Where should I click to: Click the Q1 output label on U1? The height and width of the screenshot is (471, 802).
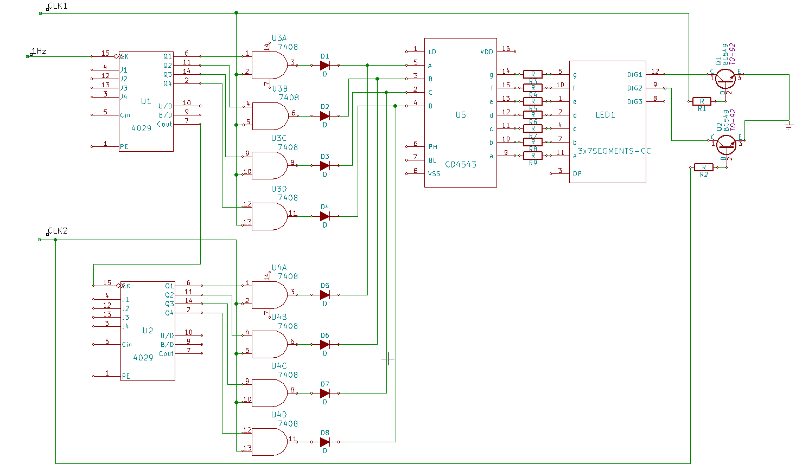click(168, 56)
